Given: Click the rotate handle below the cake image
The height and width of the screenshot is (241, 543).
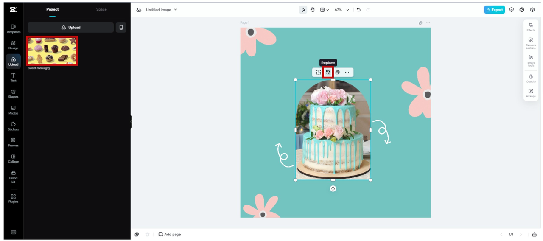Looking at the screenshot, I should click(x=333, y=188).
